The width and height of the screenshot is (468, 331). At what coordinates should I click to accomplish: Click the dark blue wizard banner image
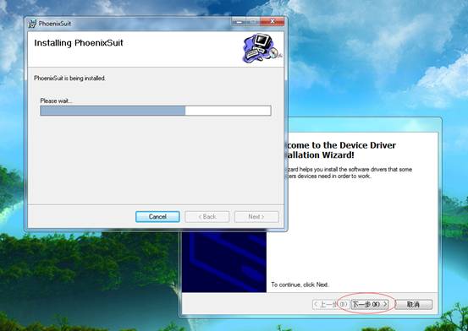point(224,262)
